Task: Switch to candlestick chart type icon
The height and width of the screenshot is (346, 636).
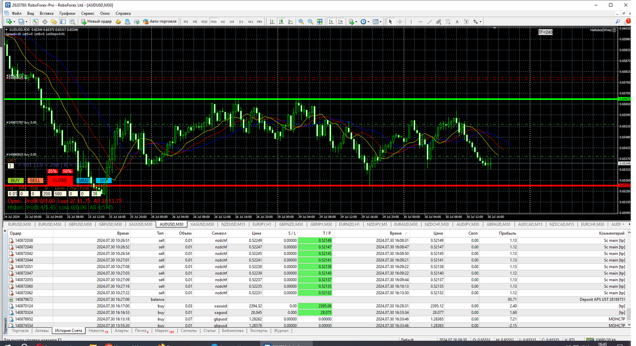Action: click(x=281, y=22)
